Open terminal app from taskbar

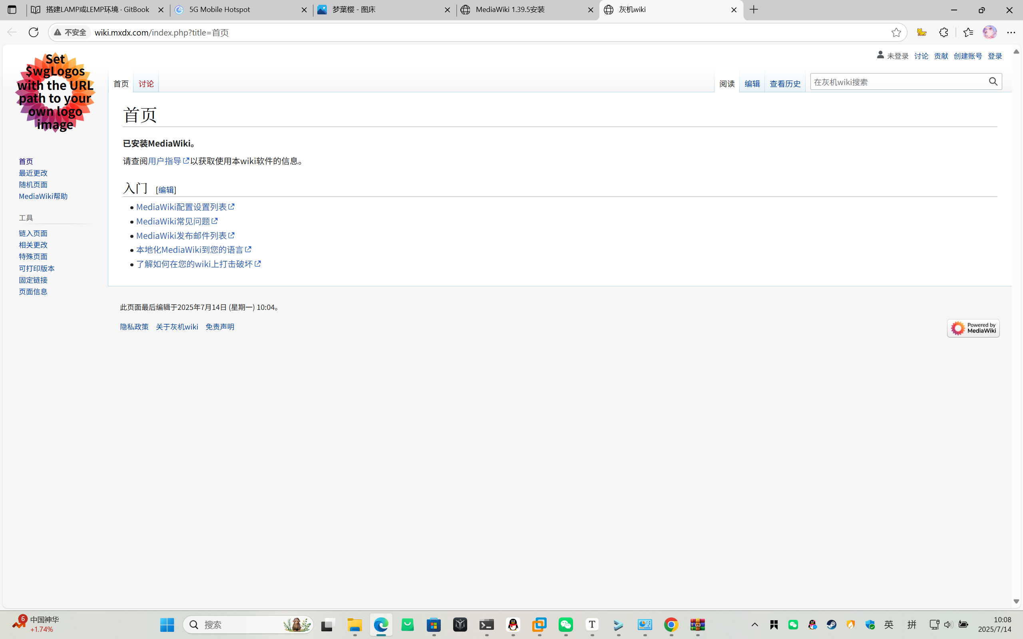coord(487,625)
